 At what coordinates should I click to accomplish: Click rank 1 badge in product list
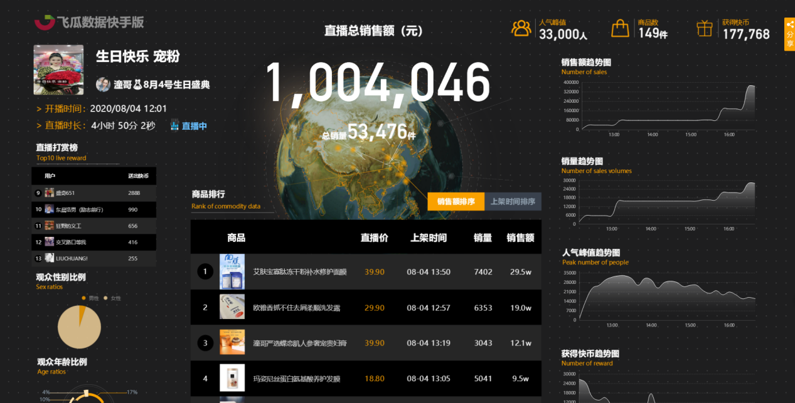(205, 271)
